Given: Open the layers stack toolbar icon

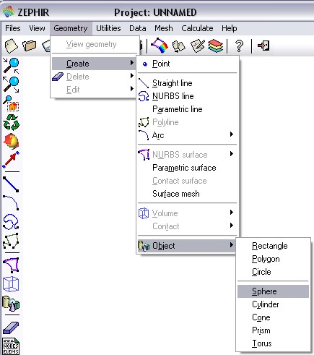Looking at the screenshot, I should coord(215,46).
